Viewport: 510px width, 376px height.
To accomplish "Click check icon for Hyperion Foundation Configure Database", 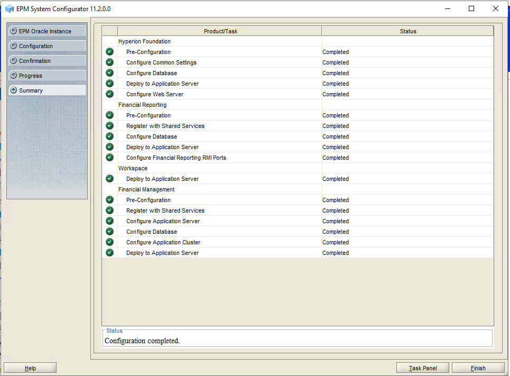I will coord(110,73).
